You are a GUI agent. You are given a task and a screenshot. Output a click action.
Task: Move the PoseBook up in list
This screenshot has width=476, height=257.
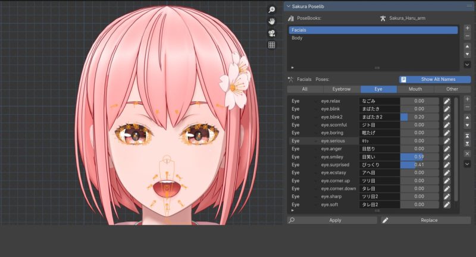(467, 46)
